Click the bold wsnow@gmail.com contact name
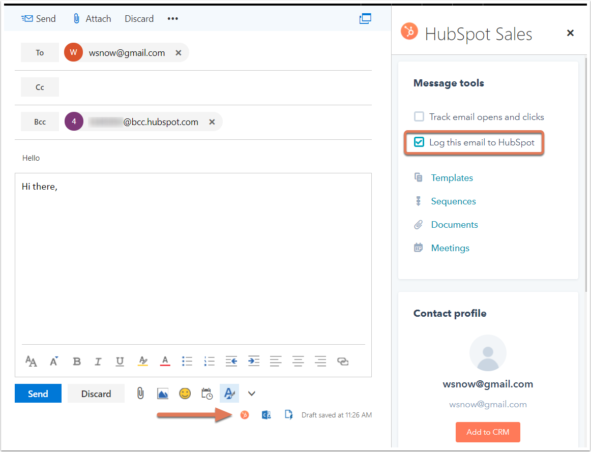 pos(488,384)
